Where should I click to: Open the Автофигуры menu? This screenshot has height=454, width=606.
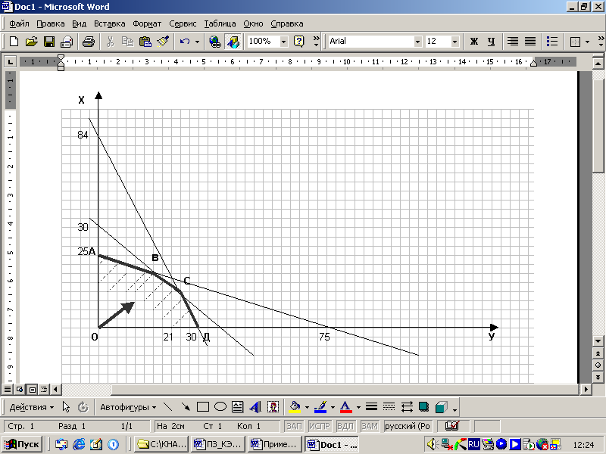coord(128,407)
